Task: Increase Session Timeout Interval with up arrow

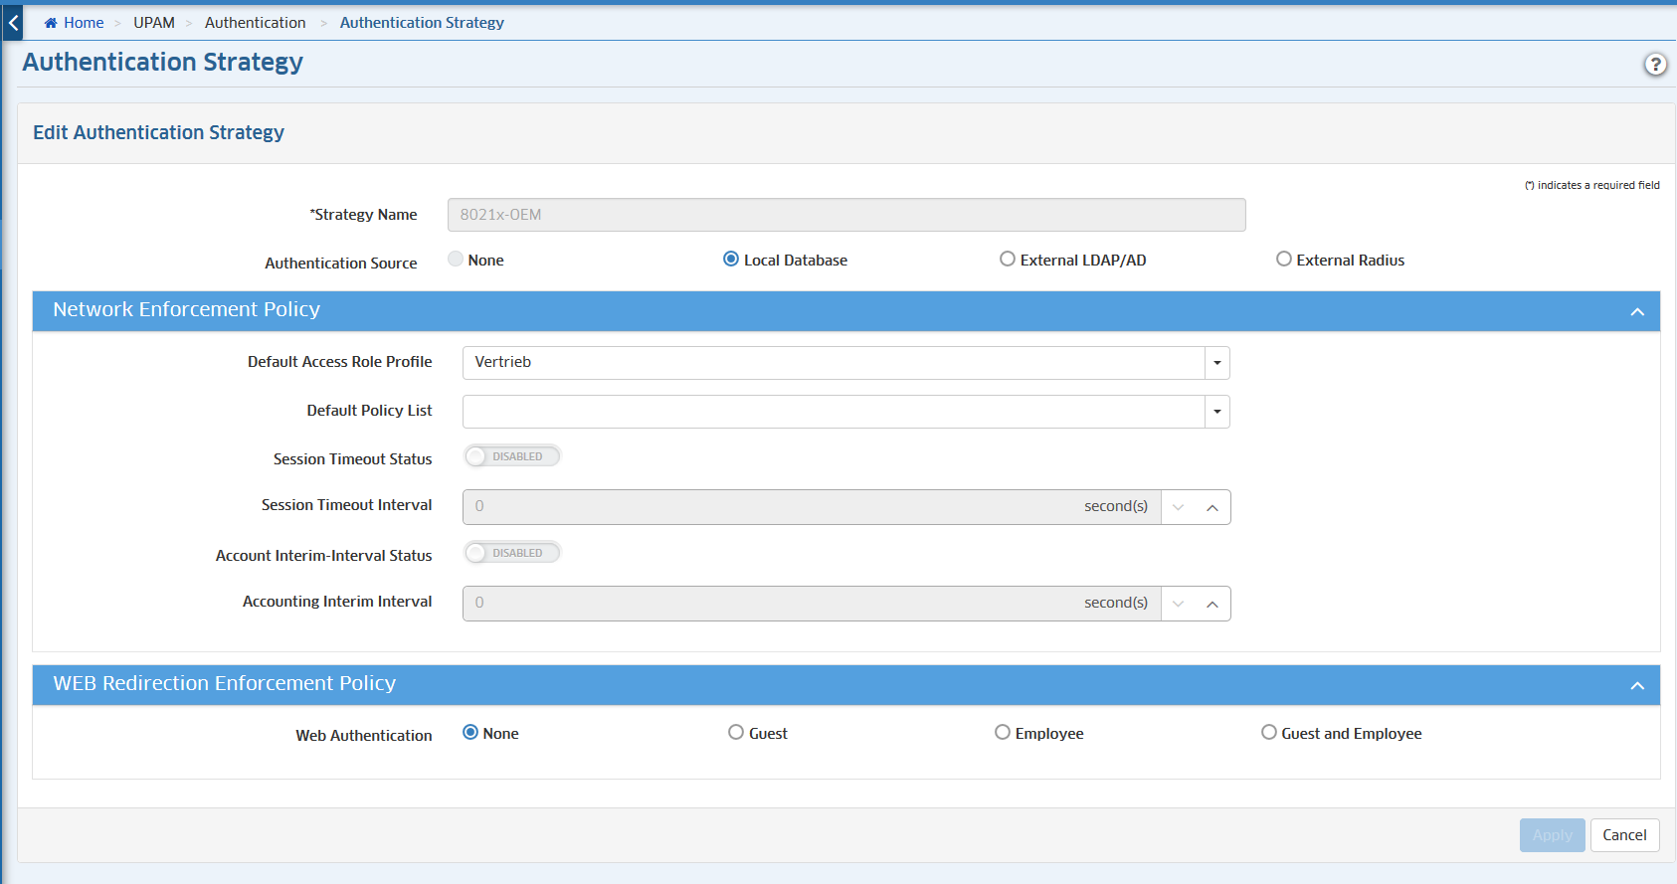Action: [1211, 508]
